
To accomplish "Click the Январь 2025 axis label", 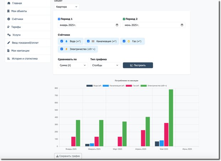I will [71, 149].
